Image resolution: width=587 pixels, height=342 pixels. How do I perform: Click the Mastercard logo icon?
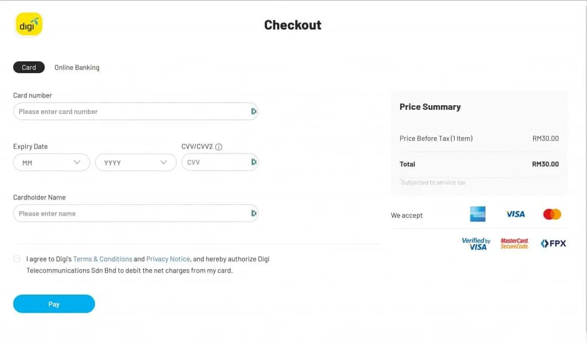(x=552, y=214)
